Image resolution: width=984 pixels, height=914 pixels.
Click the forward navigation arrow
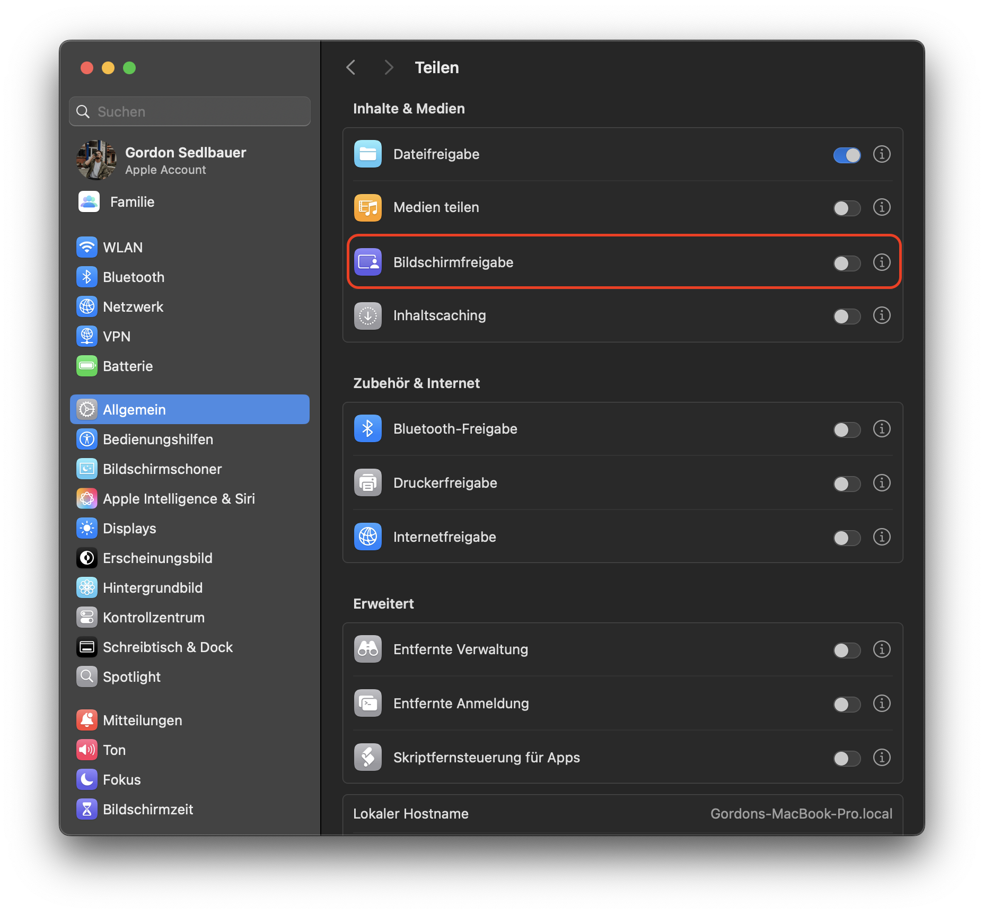(x=389, y=67)
